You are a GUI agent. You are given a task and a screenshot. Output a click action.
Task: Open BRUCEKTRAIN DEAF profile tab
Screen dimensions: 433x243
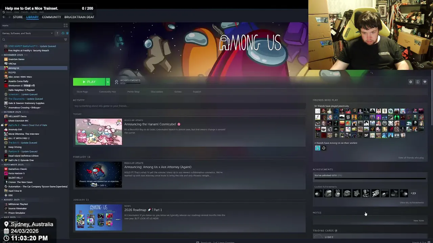(79, 17)
